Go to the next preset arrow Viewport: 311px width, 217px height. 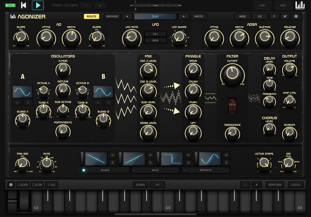(x=184, y=16)
